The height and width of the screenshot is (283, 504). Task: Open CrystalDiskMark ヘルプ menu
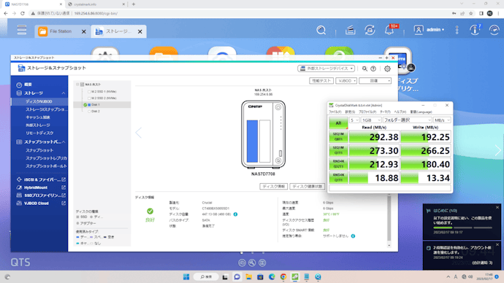[x=400, y=112]
